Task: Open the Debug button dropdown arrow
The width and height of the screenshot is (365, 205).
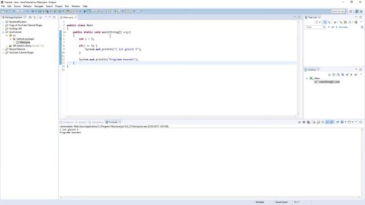Action: (x=36, y=11)
